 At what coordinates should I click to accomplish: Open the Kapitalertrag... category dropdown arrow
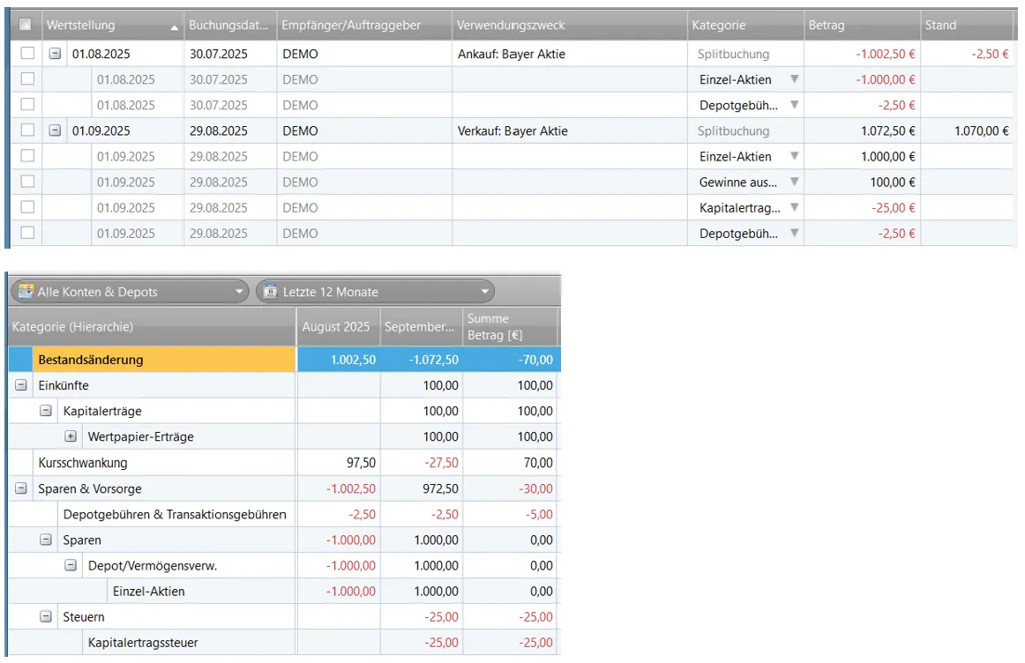click(793, 208)
